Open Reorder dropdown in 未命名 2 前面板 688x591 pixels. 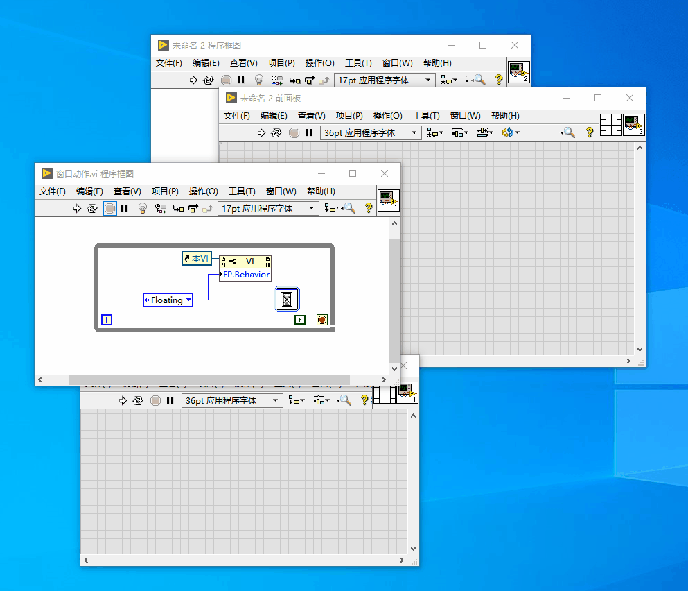[511, 132]
